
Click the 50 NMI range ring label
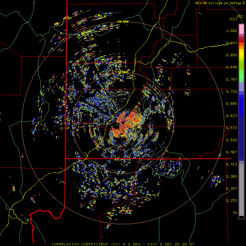[x=123, y=72]
